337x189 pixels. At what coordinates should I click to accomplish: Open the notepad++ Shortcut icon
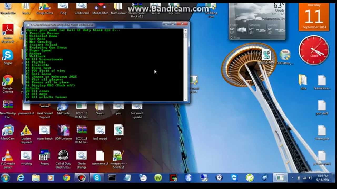(x=118, y=160)
